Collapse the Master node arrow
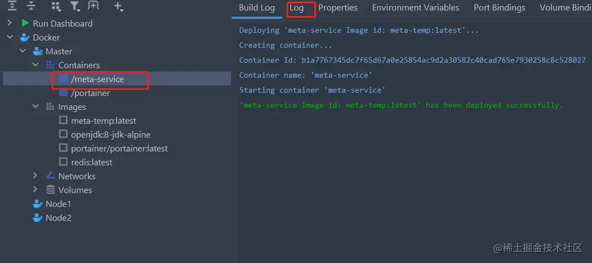Image resolution: width=592 pixels, height=263 pixels. [x=23, y=51]
